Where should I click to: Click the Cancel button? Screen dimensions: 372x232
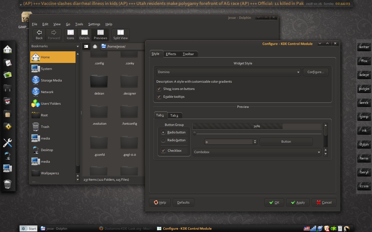[324, 202]
